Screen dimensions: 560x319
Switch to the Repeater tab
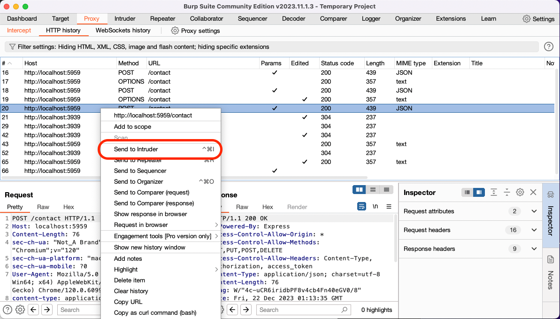[x=162, y=19]
